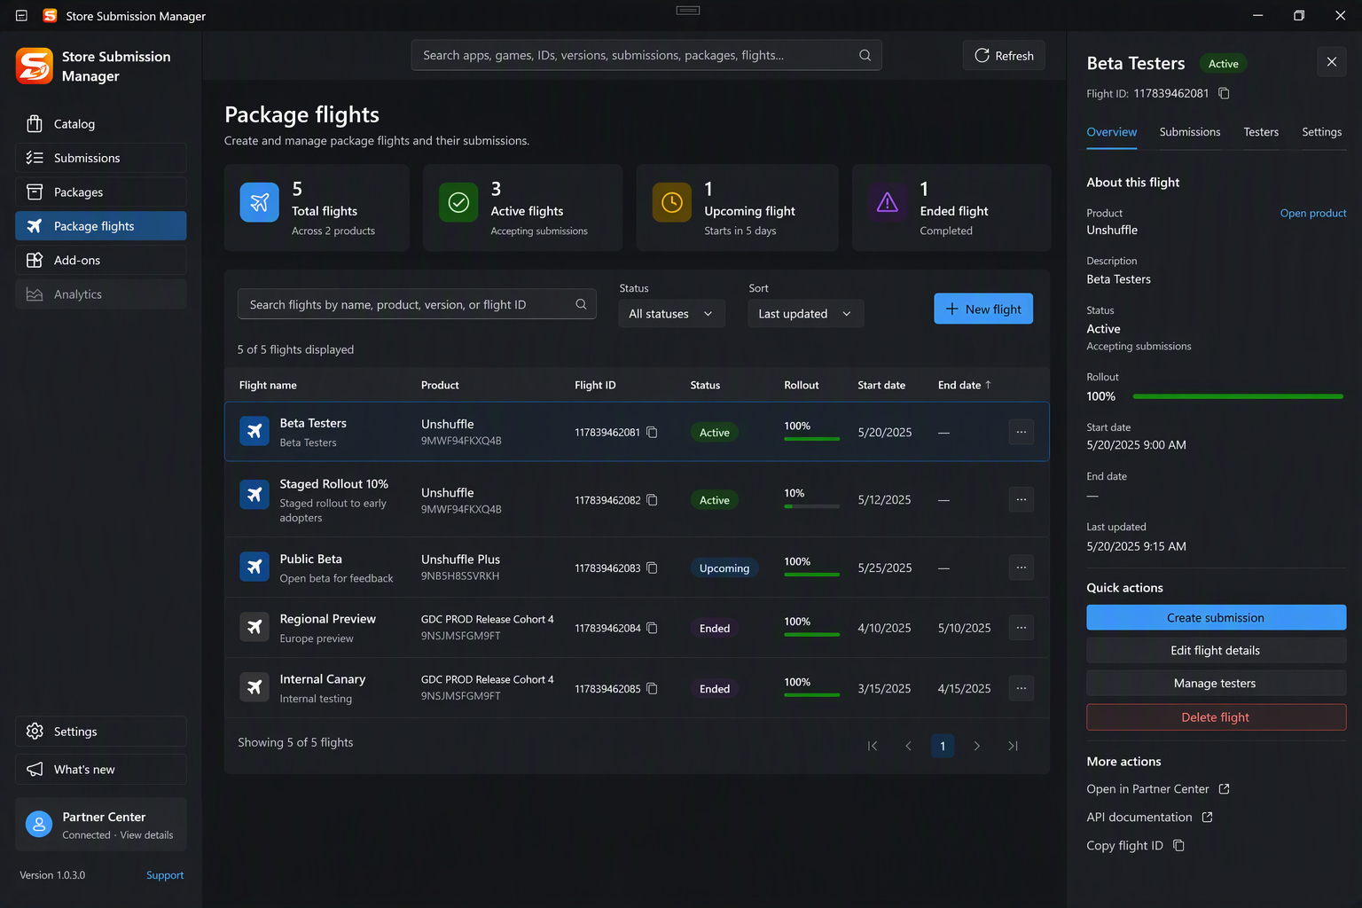
Task: Copy flight ID 117839462081 in table row
Action: pyautogui.click(x=652, y=432)
